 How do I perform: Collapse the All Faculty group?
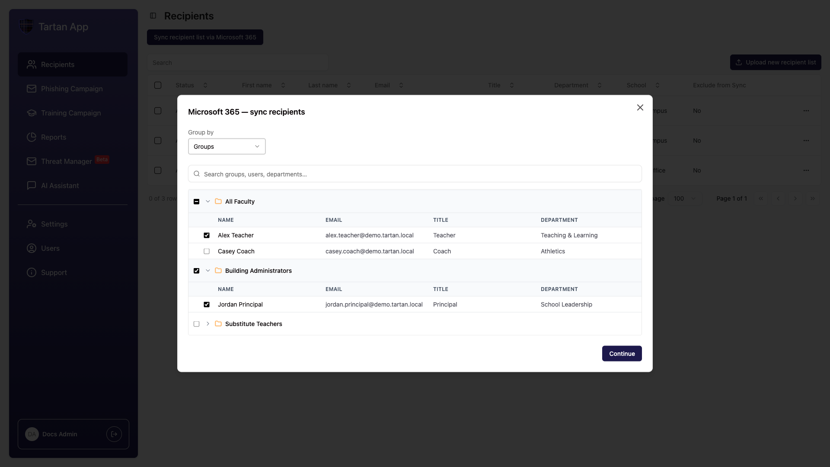tap(208, 202)
